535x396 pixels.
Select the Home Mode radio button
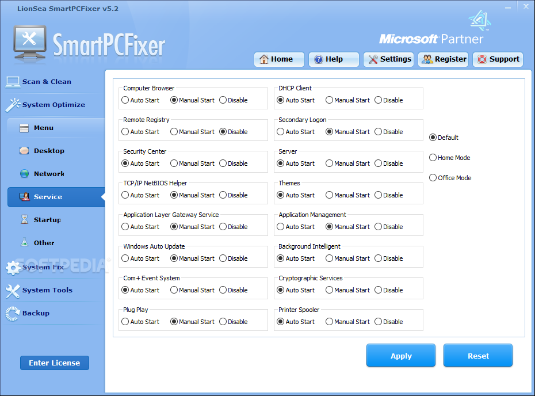433,157
